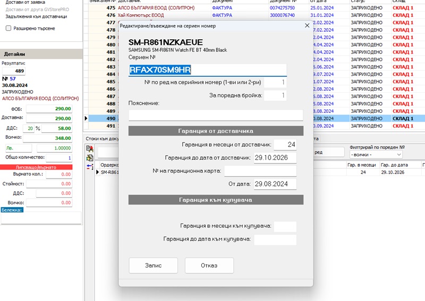Click Гаранция до дата към купувача field
Image resolution: width=425 pixels, height=301 pixels.
click(275, 240)
